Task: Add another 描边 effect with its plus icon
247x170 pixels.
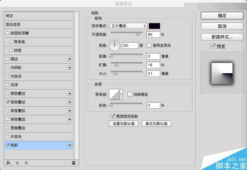Action: tap(70, 59)
